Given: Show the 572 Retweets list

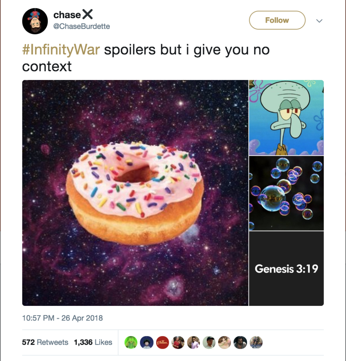Looking at the screenshot, I should [45, 342].
